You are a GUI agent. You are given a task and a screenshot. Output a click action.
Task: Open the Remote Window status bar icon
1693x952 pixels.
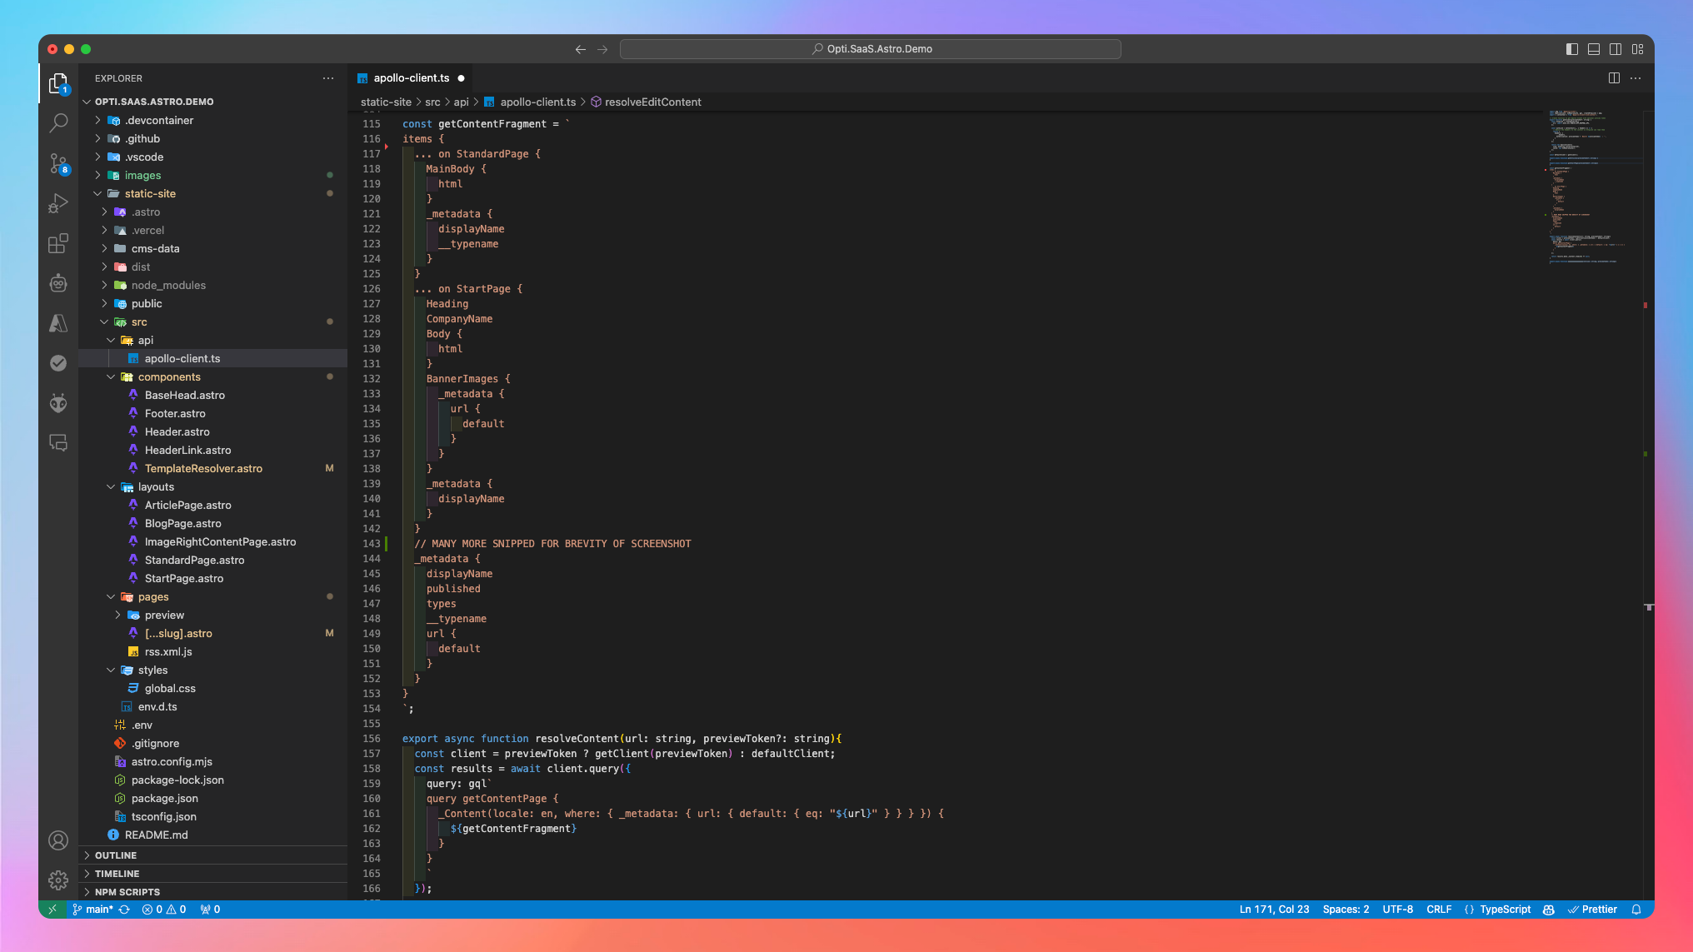(x=52, y=910)
